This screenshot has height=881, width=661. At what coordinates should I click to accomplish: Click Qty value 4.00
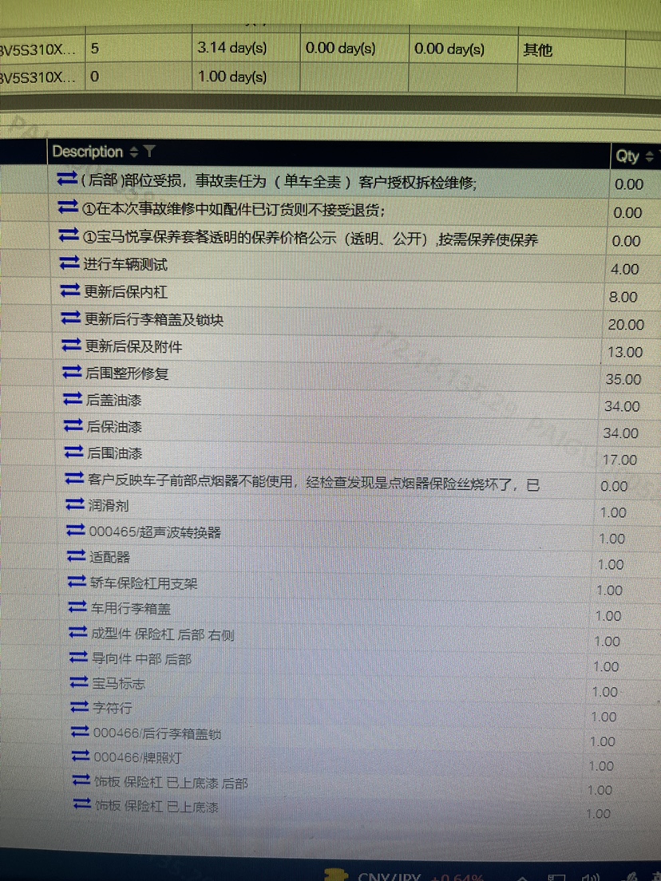click(624, 270)
